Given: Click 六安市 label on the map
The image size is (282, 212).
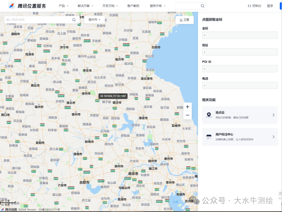Looking at the screenshot, I should point(62,185).
